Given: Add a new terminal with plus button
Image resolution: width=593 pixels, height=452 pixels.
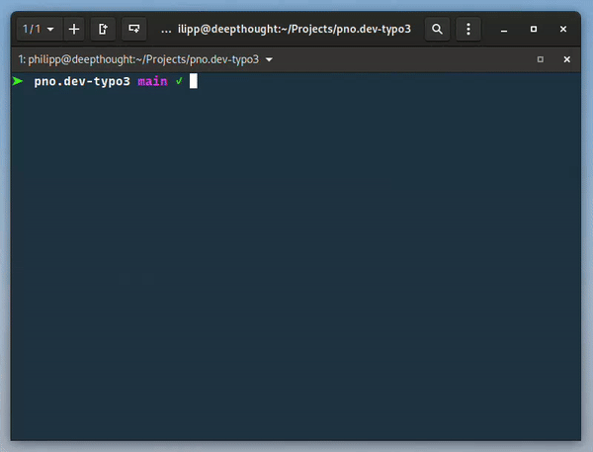Looking at the screenshot, I should (74, 29).
